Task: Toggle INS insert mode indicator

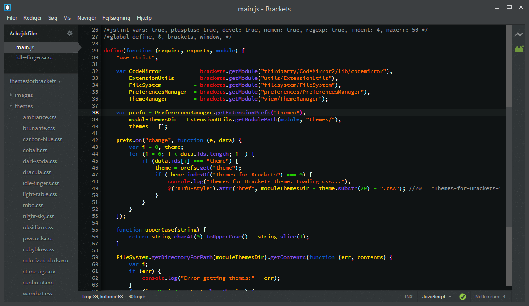Action: (x=409, y=296)
